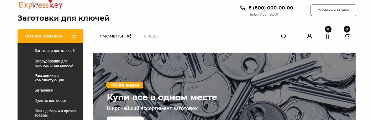Open the Батарейки category
The width and height of the screenshot is (371, 120).
point(44,90)
